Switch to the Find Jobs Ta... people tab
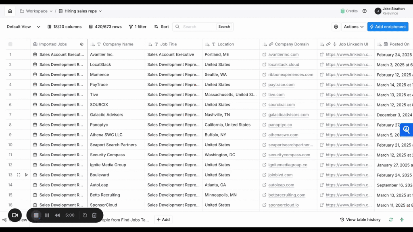The image size is (413, 232). click(126, 220)
